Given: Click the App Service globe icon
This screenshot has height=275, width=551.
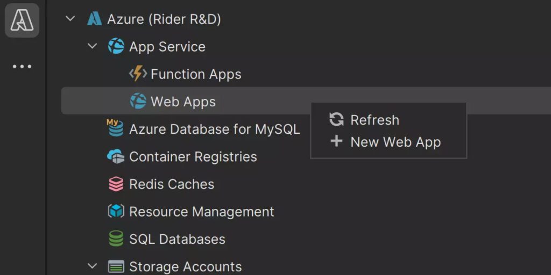Looking at the screenshot, I should pos(116,46).
